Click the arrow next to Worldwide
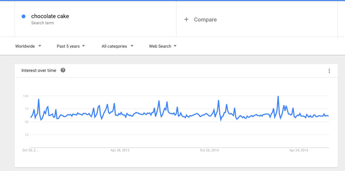The image size is (345, 171). click(x=40, y=46)
